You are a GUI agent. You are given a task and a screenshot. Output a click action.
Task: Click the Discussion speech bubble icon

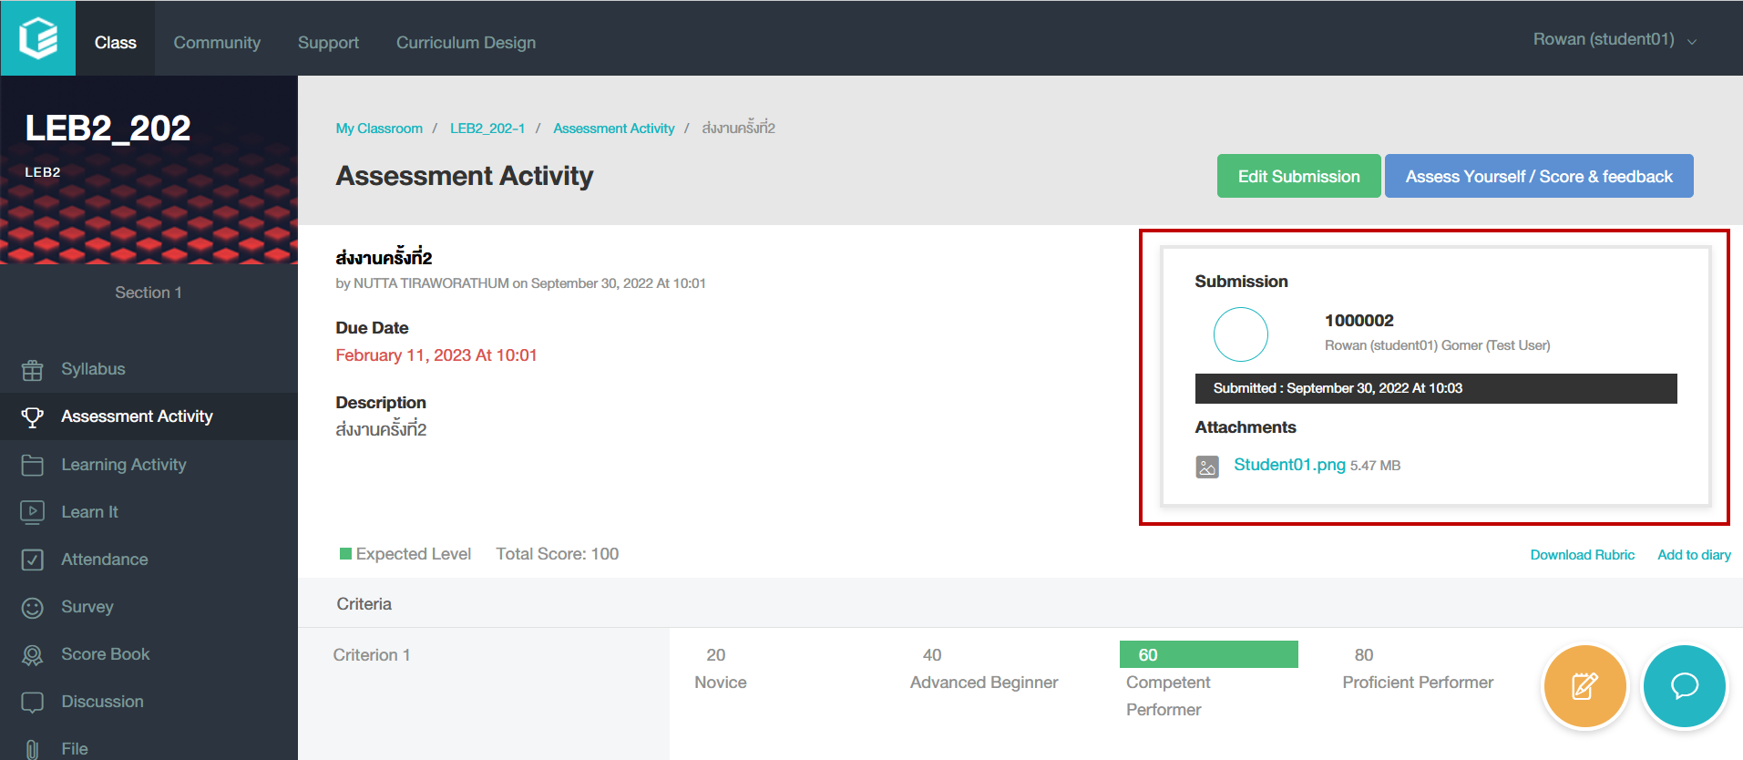pos(32,703)
